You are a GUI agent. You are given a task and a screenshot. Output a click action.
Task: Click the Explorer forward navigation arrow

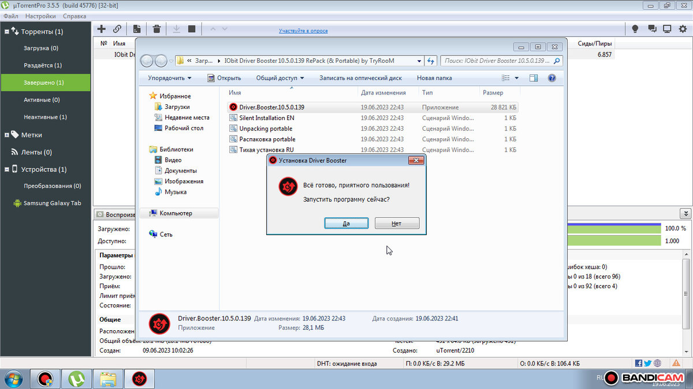pyautogui.click(x=161, y=61)
